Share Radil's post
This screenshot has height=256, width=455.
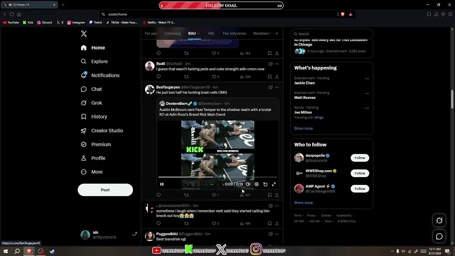pos(277,76)
